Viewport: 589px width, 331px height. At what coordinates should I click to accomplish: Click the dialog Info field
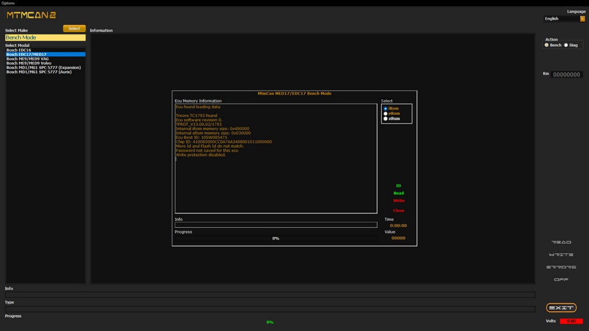point(275,225)
